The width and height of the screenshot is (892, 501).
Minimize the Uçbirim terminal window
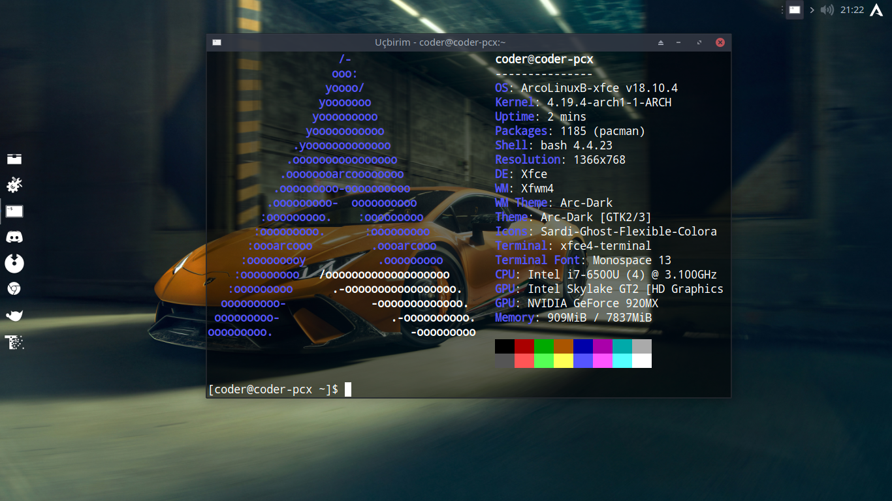tap(679, 42)
